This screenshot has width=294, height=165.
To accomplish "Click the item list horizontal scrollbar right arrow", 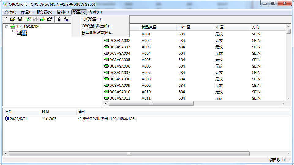I will pos(284,104).
